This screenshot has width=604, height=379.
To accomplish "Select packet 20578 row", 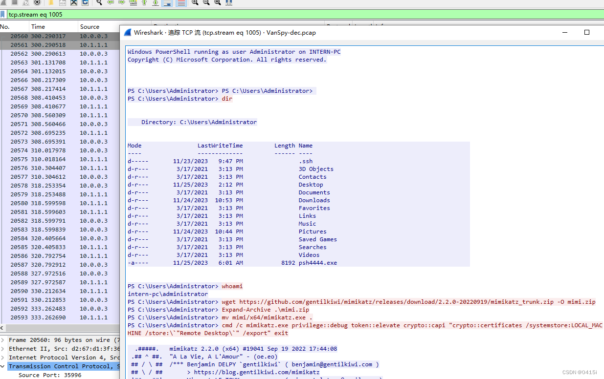I will [60, 186].
